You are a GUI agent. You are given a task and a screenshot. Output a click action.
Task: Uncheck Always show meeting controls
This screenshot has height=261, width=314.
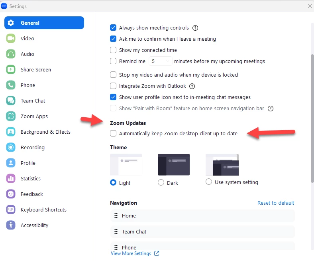coord(113,28)
